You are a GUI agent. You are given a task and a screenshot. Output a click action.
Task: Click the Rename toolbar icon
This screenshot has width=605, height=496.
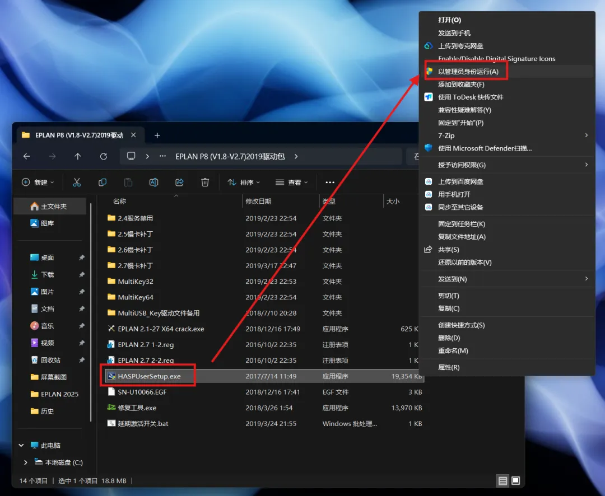click(x=153, y=183)
